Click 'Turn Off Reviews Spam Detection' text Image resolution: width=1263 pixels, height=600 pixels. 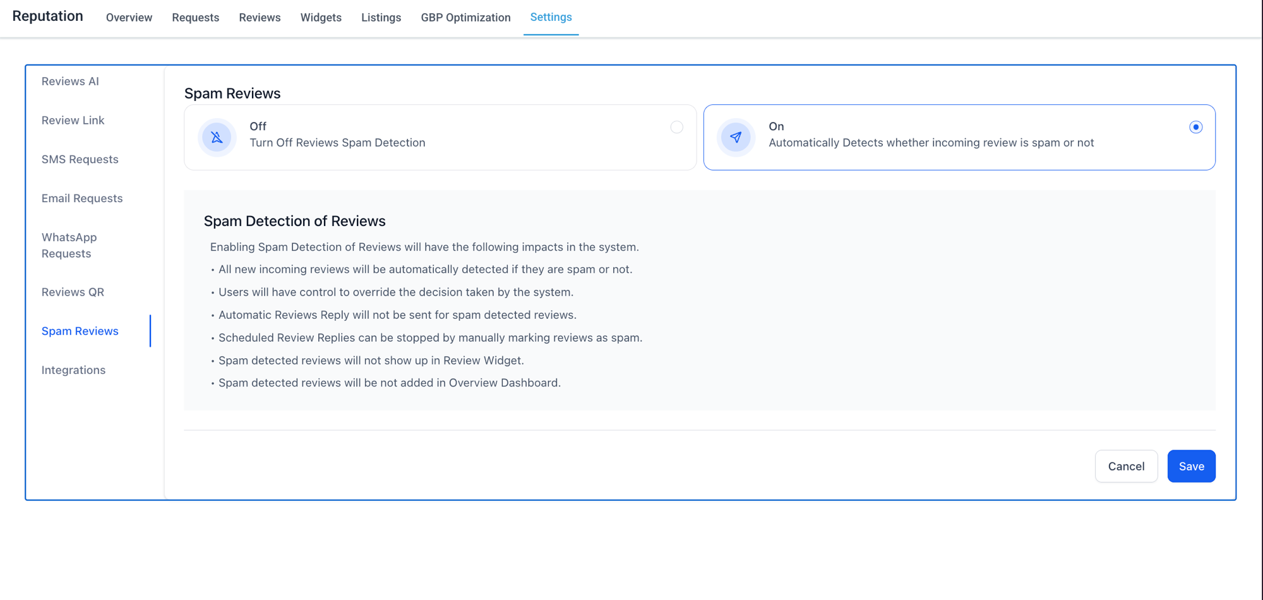(x=337, y=143)
